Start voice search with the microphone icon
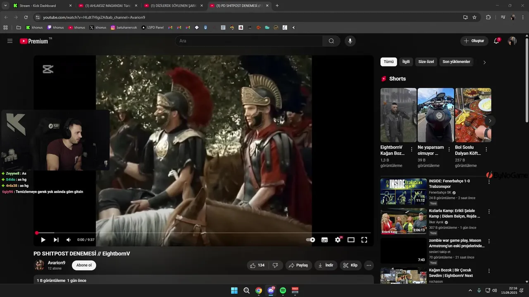 click(x=350, y=41)
